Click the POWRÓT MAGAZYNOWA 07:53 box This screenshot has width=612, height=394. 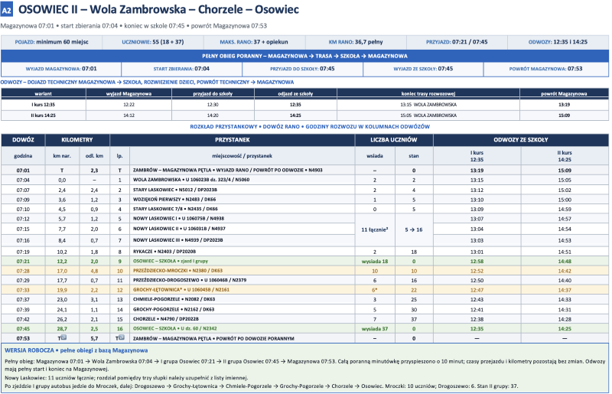coord(545,69)
